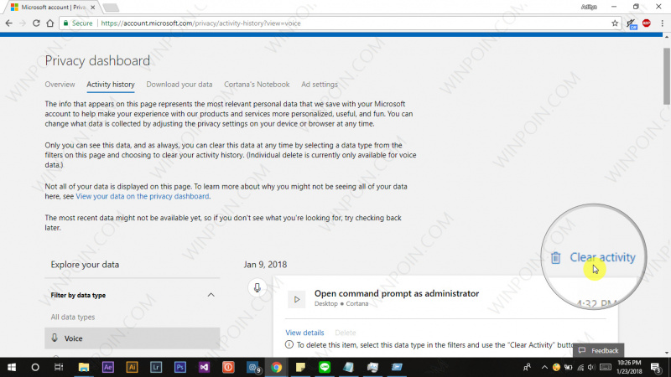This screenshot has height=377, width=671.
Task: Open the Download your data tab
Action: click(179, 85)
